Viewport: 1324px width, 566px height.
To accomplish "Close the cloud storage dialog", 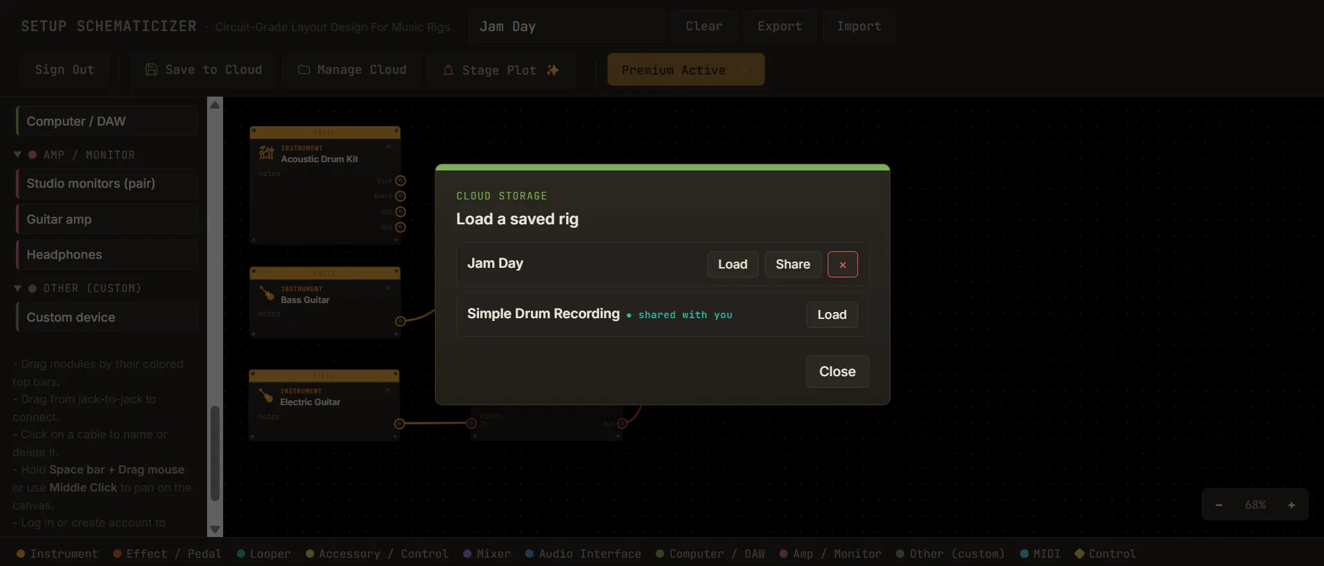I will coord(837,371).
